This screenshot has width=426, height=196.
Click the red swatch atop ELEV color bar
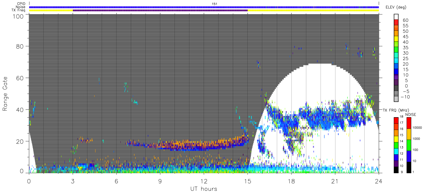pos(397,22)
